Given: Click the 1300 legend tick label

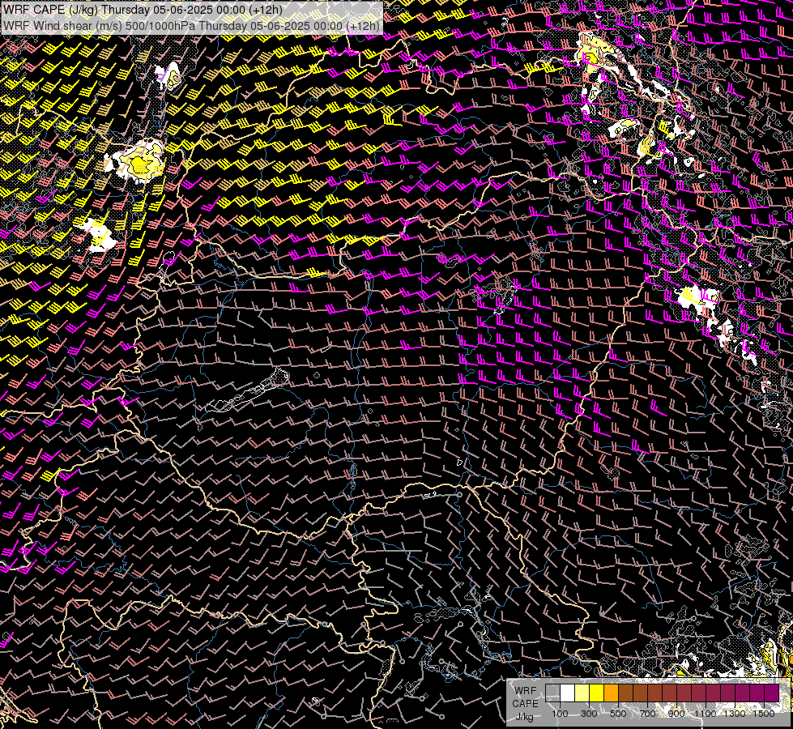Looking at the screenshot, I should click(735, 714).
